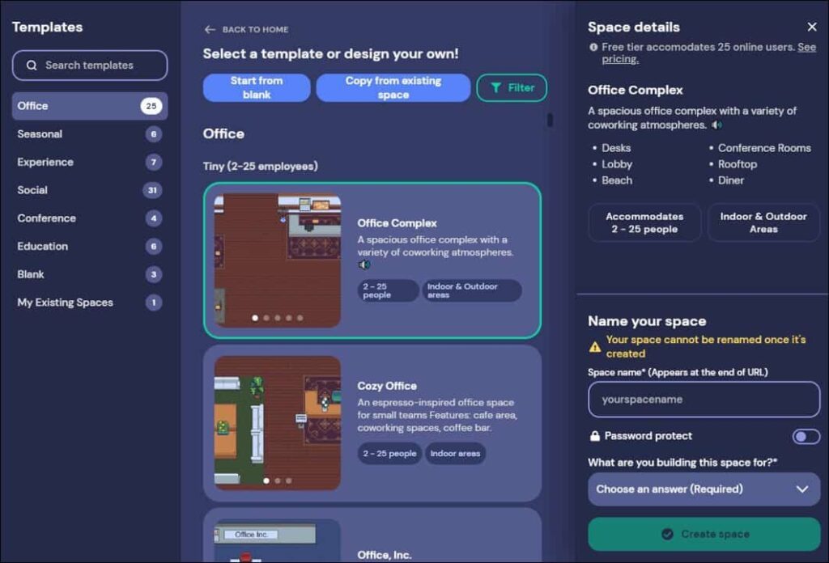Image resolution: width=829 pixels, height=563 pixels.
Task: Open the See pricing link
Action: point(708,53)
